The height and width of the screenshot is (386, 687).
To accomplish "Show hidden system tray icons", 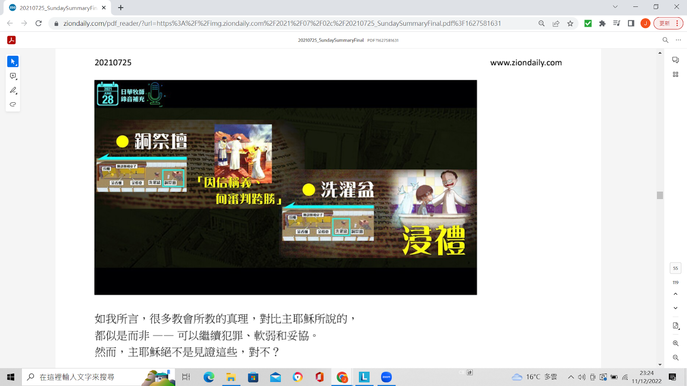I will pos(571,377).
